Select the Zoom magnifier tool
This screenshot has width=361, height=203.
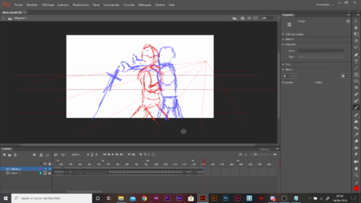pyautogui.click(x=356, y=175)
